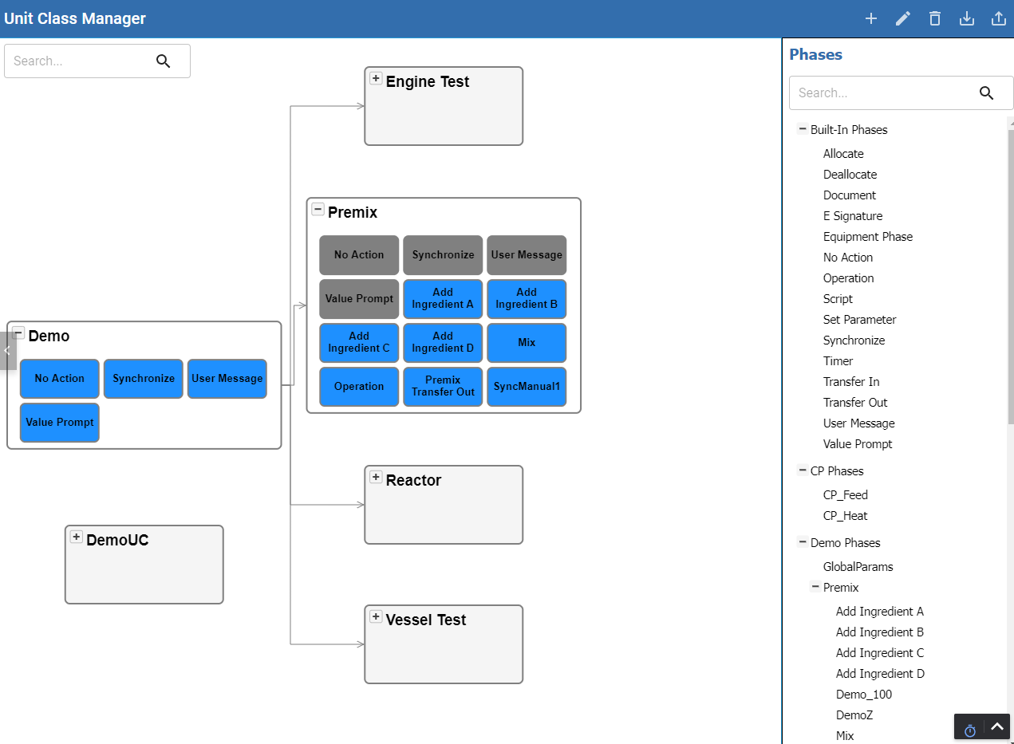
Task: Click the upload icon in header
Action: 998,18
